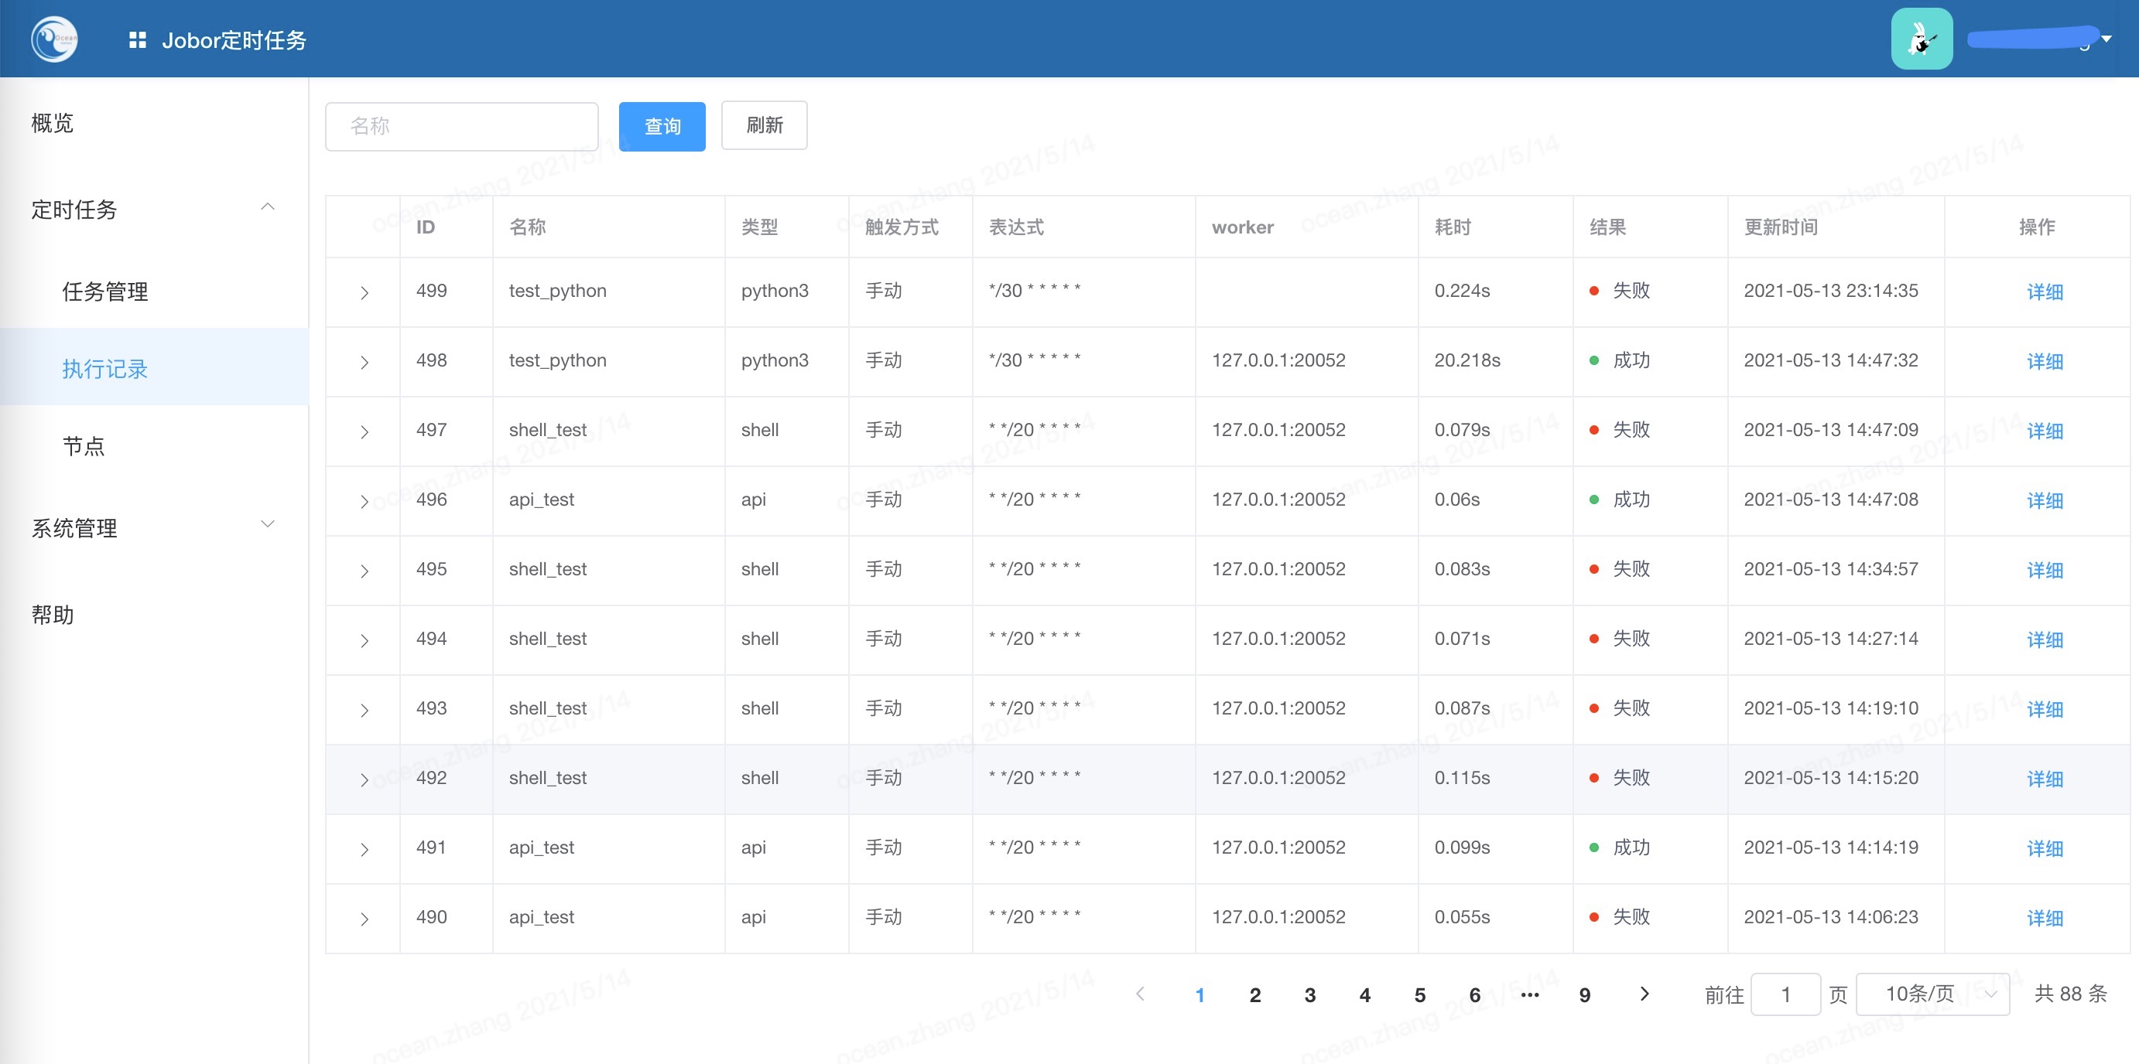2139x1064 pixels.
Task: Expand row for record ID 499
Action: (364, 292)
